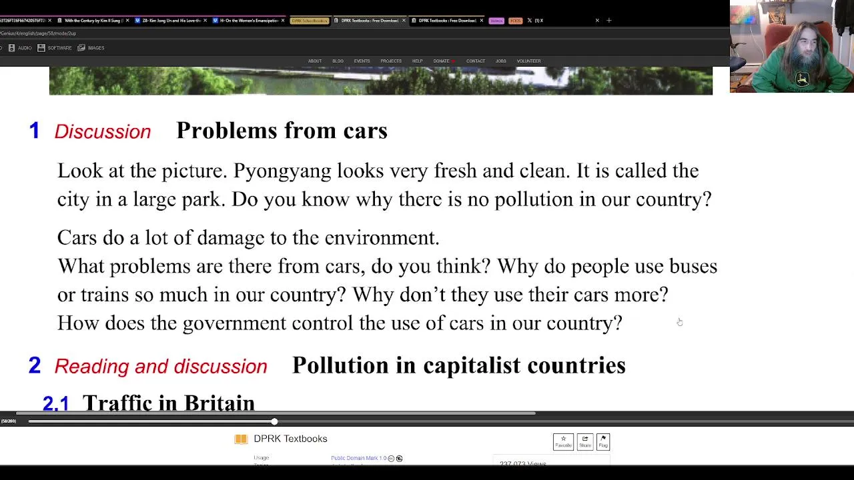
Task: Close the X tab
Action: (597, 21)
